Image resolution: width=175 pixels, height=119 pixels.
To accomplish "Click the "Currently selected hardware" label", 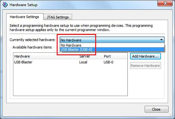I will pos(32,40).
